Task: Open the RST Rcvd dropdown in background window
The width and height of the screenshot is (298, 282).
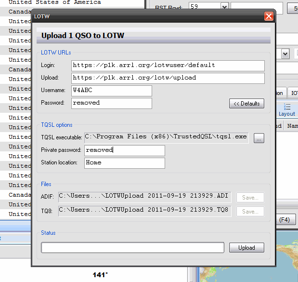Action: click(224, 7)
